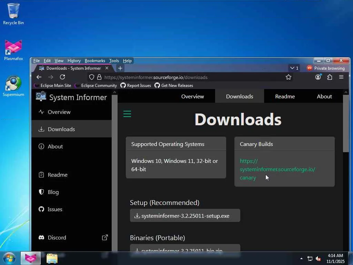Open Report Issues GitHub bookmark
Image resolution: width=353 pixels, height=265 pixels.
click(x=136, y=86)
